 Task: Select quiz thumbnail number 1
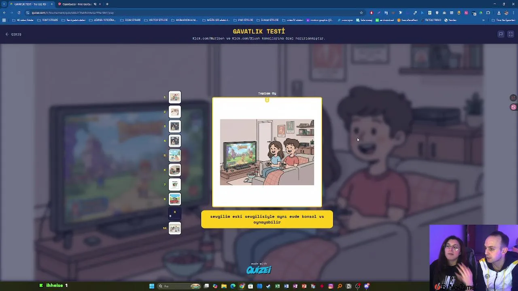click(x=175, y=97)
